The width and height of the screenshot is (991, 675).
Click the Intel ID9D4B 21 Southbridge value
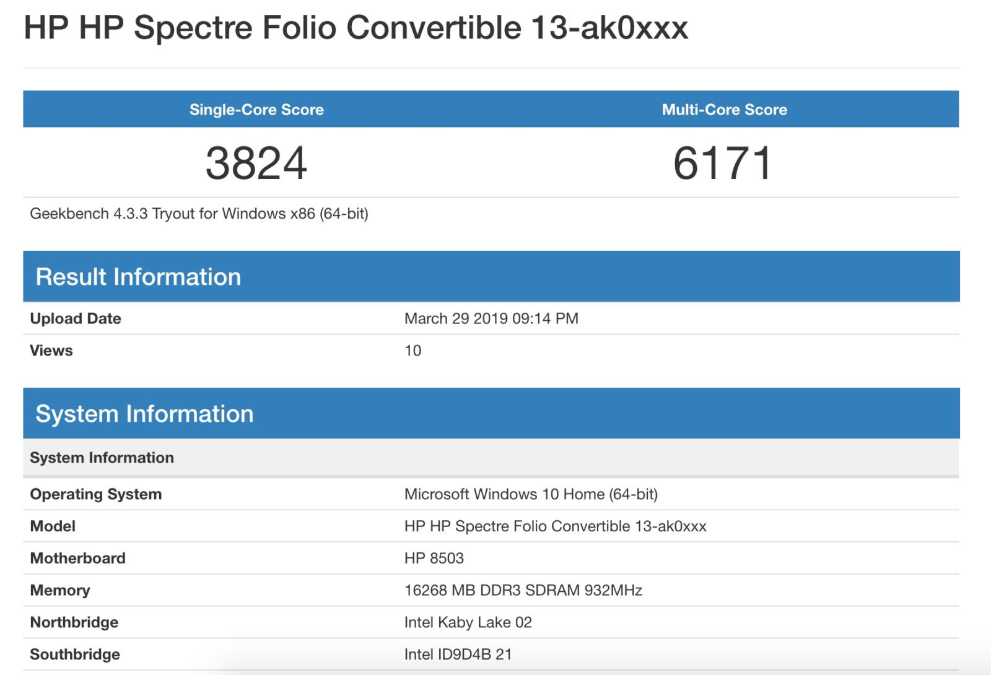(x=458, y=655)
